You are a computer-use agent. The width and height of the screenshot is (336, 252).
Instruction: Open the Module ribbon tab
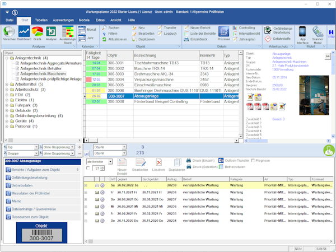(84, 20)
